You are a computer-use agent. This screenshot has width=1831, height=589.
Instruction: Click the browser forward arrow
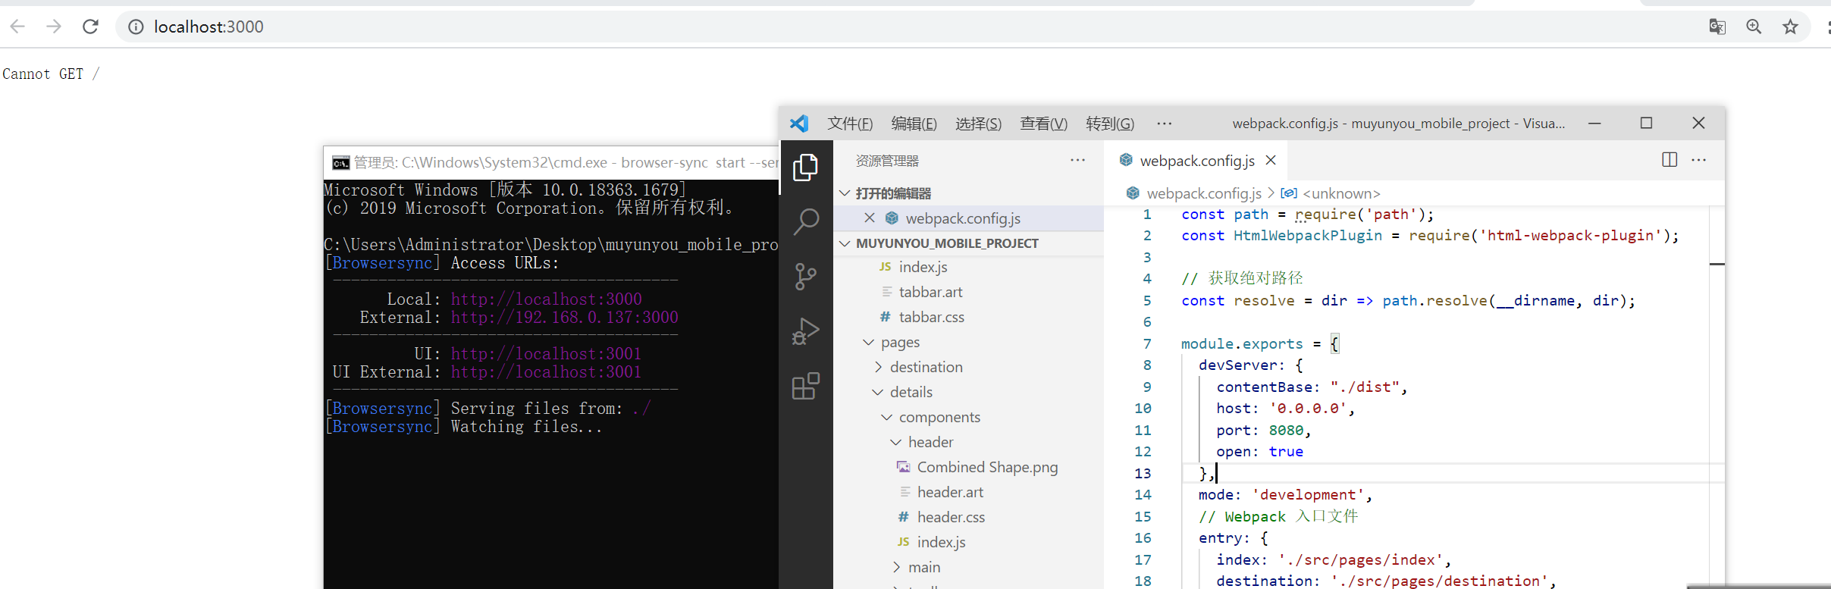coord(54,27)
